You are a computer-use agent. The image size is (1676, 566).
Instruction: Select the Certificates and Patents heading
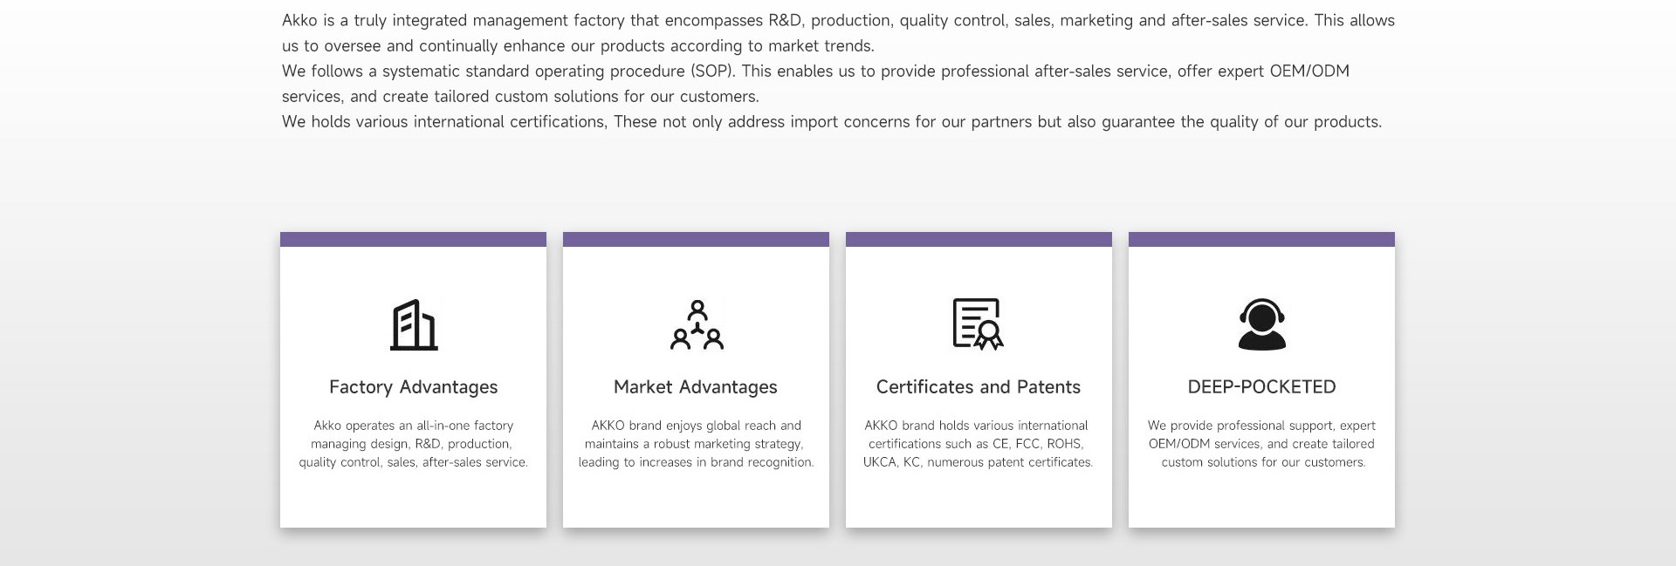[x=979, y=387]
